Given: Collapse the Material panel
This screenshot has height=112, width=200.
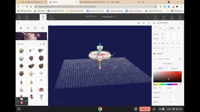Looking at the screenshot, I should pyautogui.click(x=181, y=54).
